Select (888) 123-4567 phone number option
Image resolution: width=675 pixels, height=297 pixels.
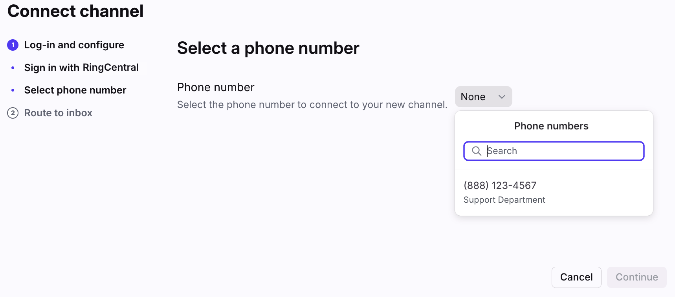pos(500,185)
